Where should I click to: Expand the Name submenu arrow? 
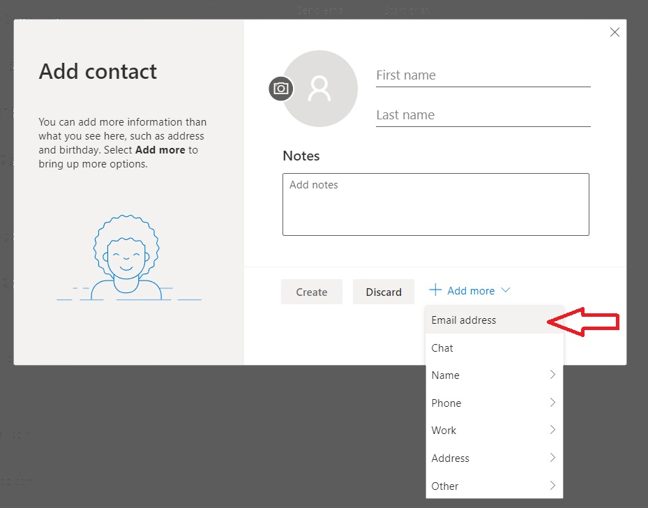(x=552, y=375)
